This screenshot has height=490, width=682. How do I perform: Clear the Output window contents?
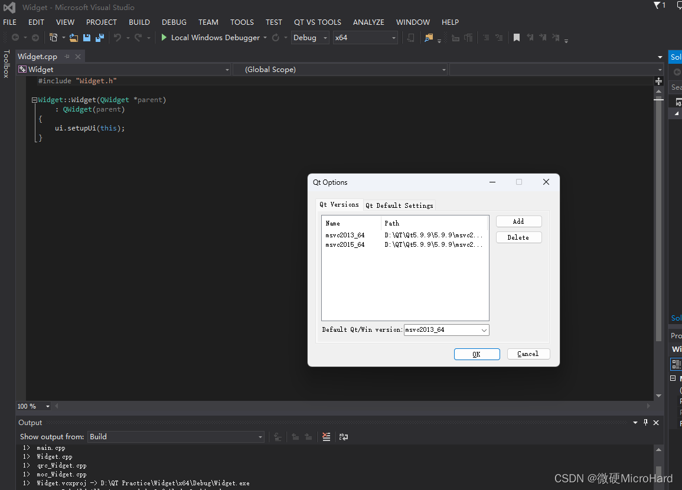327,437
